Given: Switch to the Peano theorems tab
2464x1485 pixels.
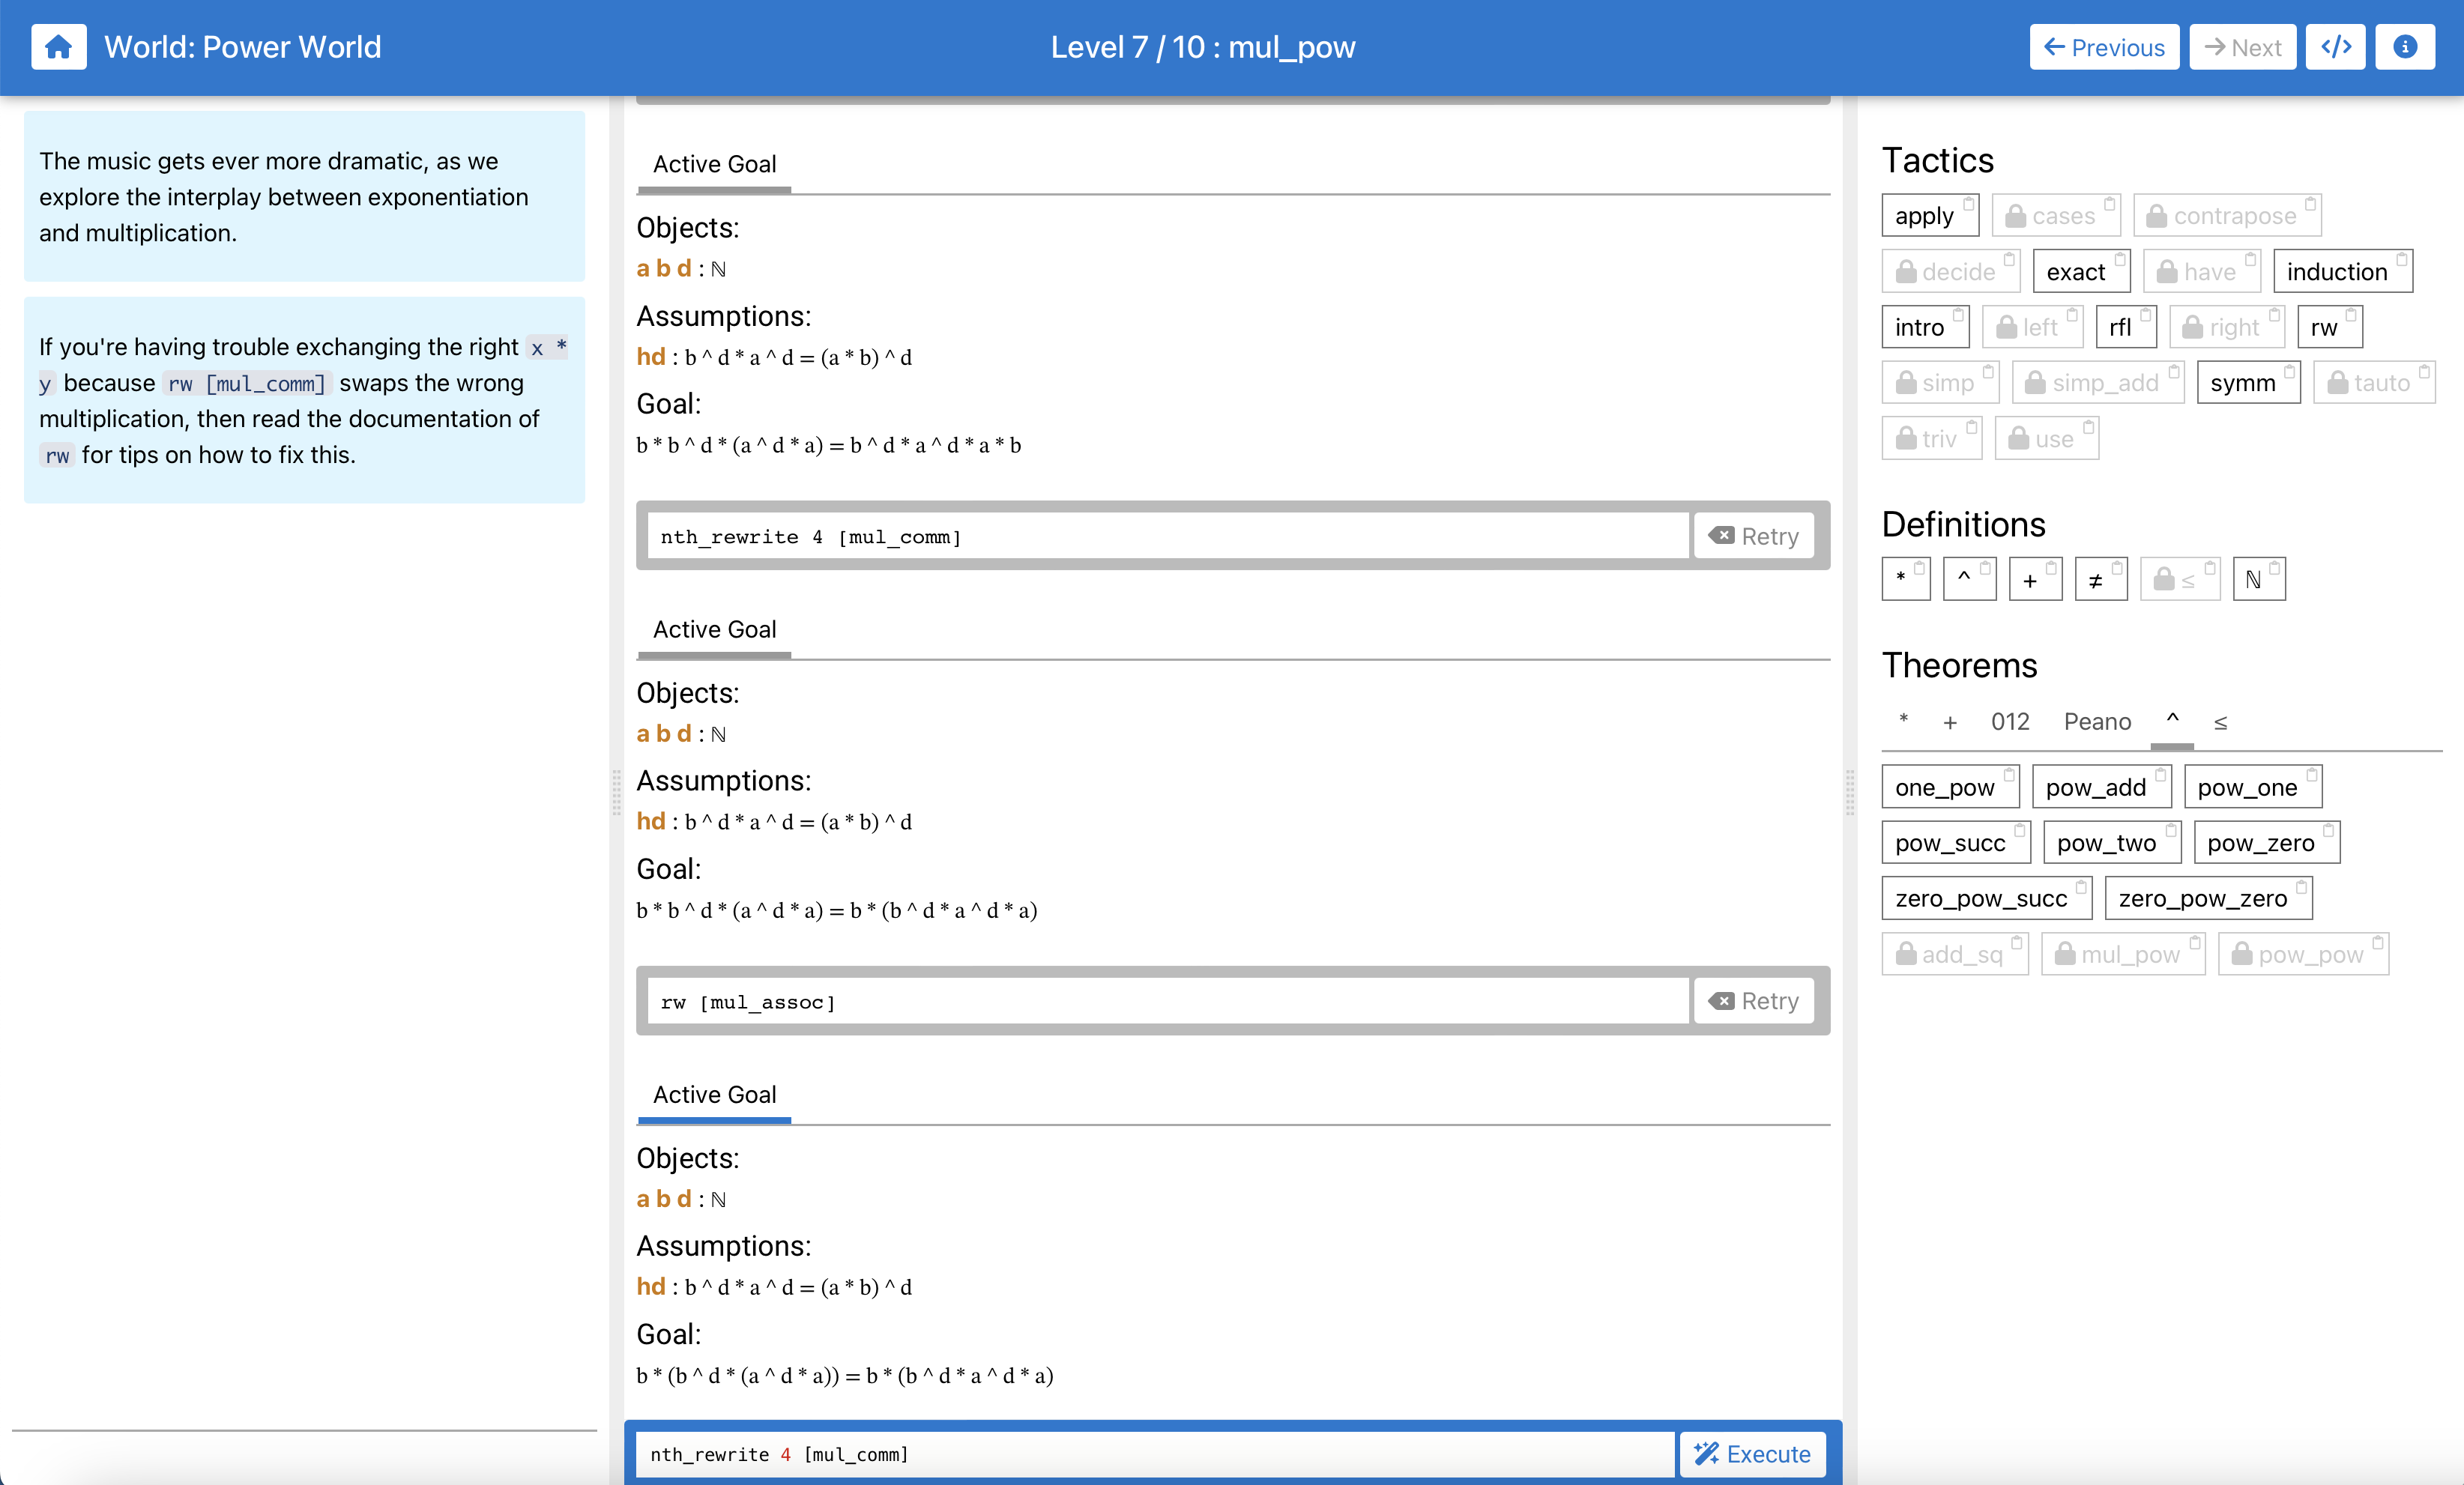Looking at the screenshot, I should 2097,721.
